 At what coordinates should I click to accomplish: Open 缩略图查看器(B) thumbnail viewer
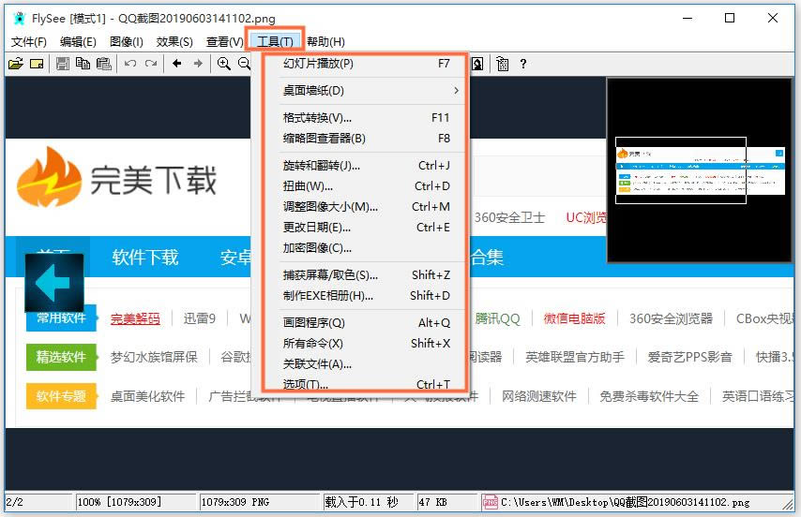pyautogui.click(x=365, y=139)
